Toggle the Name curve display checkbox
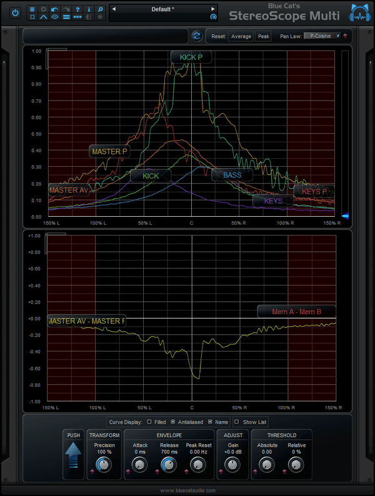This screenshot has height=496, width=375. 210,422
